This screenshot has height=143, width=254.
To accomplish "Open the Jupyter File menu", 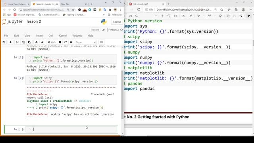I will click(6, 36).
